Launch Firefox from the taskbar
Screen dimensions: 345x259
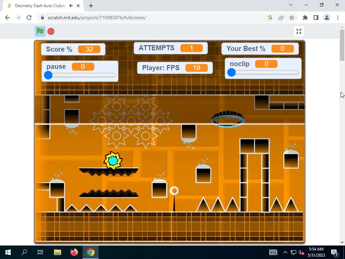pyautogui.click(x=74, y=252)
